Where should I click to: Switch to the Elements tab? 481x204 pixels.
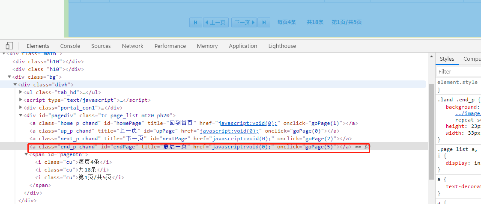coord(38,46)
